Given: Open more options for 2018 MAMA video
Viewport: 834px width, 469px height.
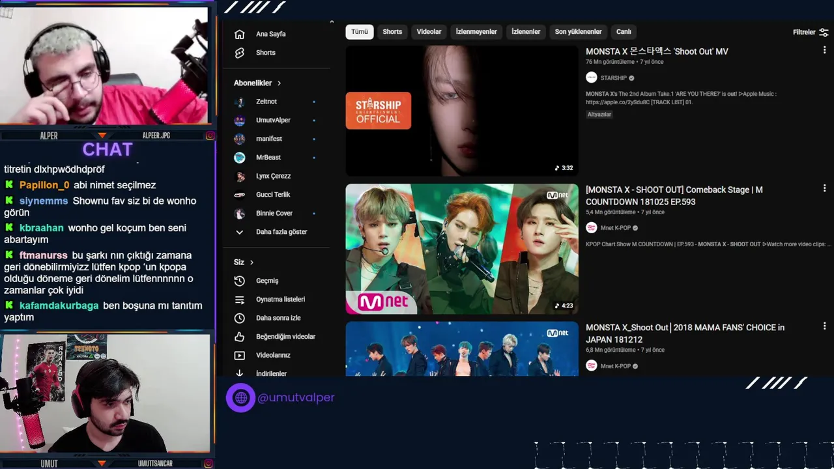Looking at the screenshot, I should 824,326.
